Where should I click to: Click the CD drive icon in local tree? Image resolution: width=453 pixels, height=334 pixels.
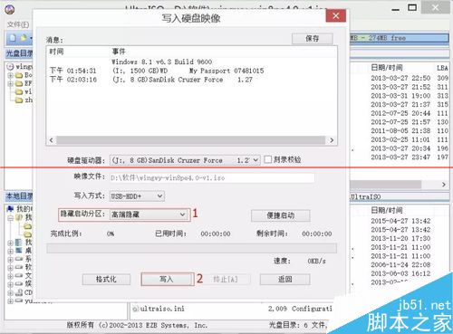[19, 292]
